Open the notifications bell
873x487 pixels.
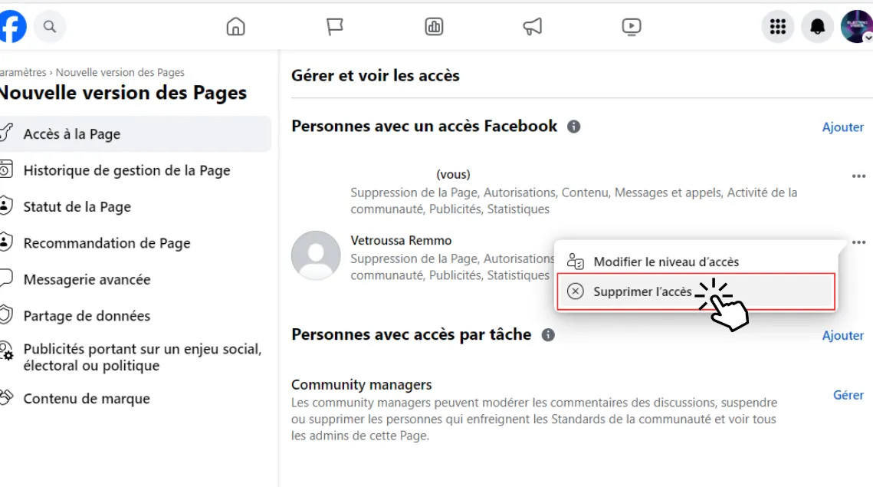click(x=817, y=26)
